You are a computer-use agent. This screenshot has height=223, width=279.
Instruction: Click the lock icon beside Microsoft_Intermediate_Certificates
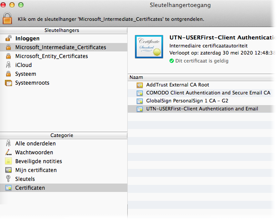pos(8,47)
